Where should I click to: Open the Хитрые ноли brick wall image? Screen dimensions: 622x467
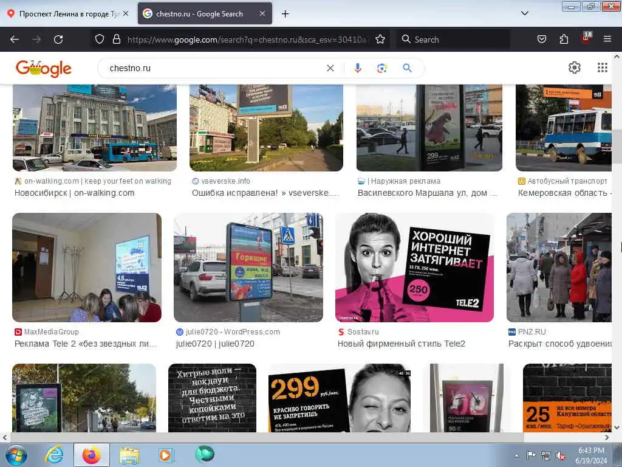pyautogui.click(x=212, y=398)
